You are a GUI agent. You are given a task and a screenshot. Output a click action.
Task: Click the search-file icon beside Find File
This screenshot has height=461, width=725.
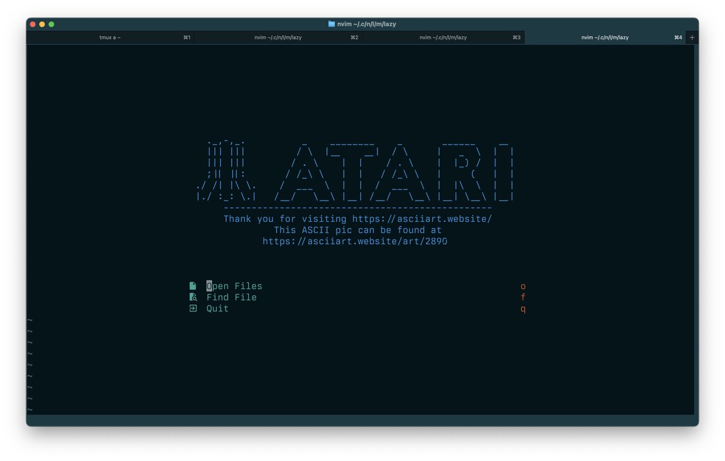(x=193, y=297)
